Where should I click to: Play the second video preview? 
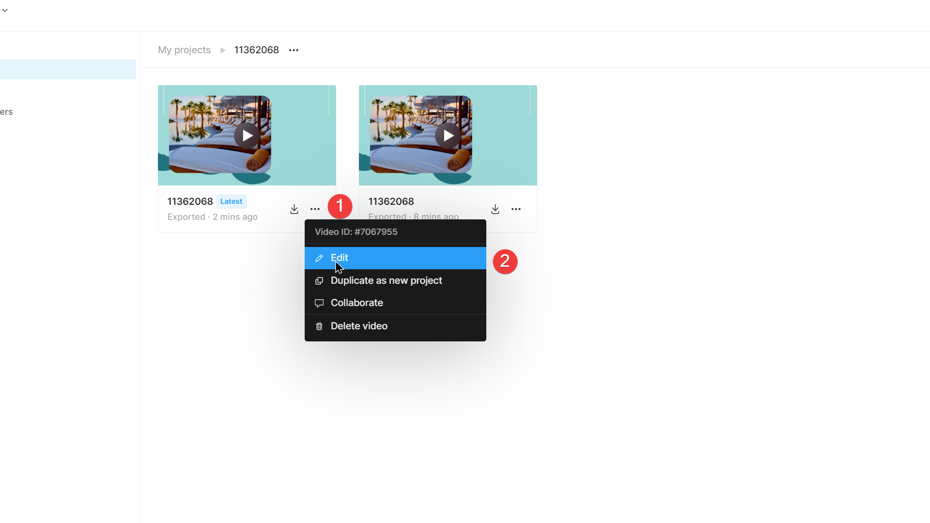tap(448, 136)
